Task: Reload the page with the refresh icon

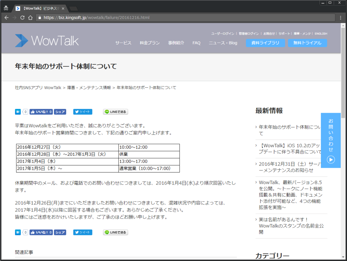Action: [22, 18]
